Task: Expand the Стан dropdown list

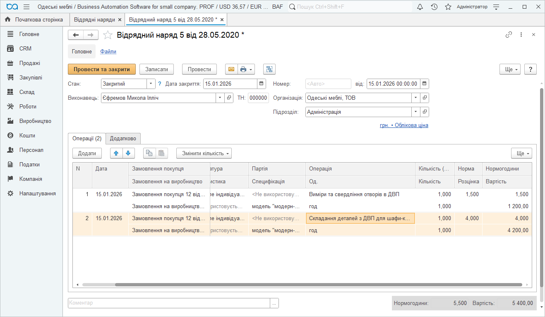Action: (151, 84)
